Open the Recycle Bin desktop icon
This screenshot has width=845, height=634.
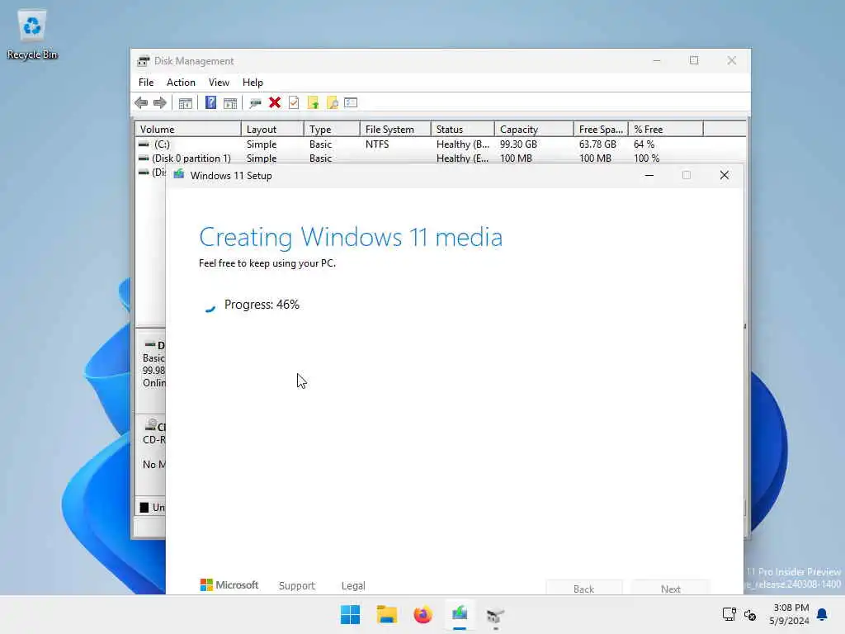32,33
